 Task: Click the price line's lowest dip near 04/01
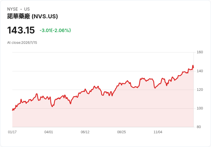point(52,107)
